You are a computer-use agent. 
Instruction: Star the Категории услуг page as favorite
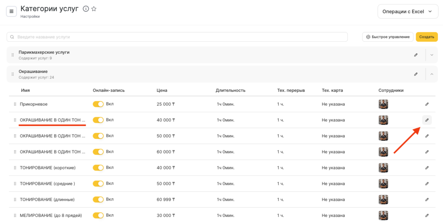[94, 9]
